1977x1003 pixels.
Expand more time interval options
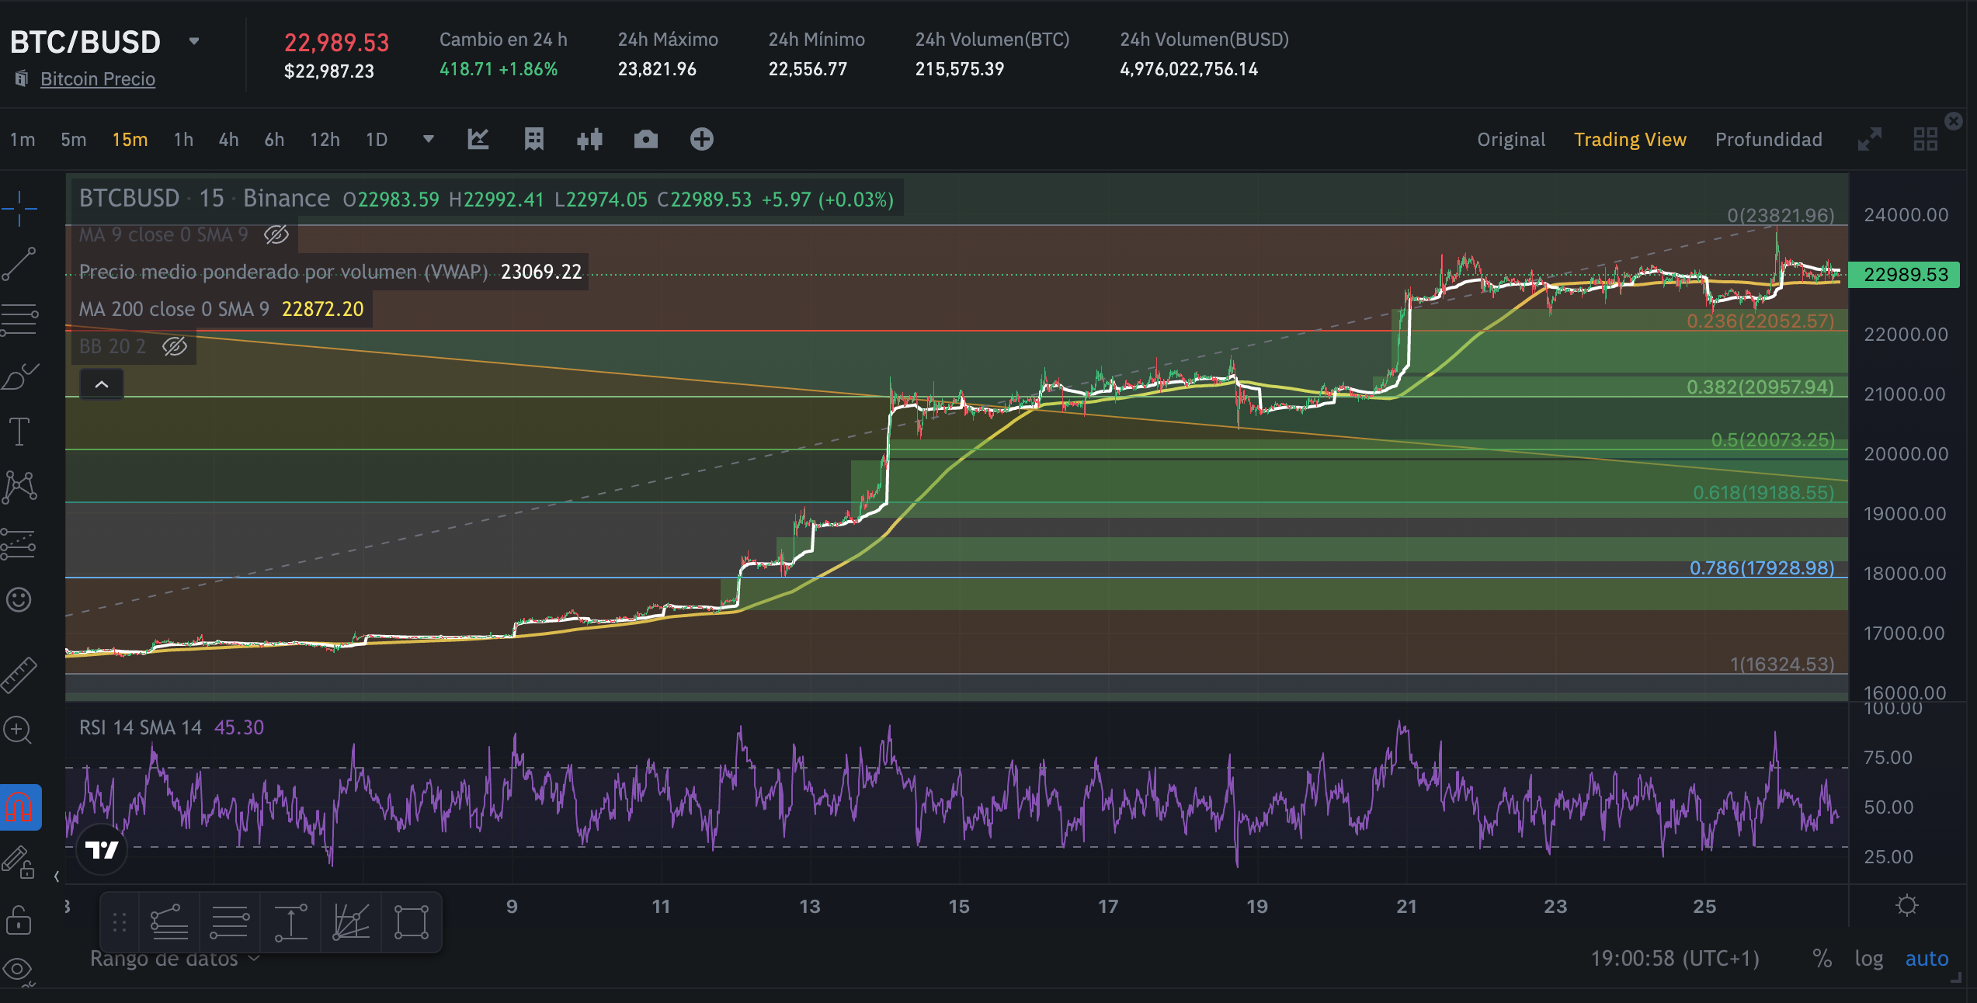tap(428, 140)
